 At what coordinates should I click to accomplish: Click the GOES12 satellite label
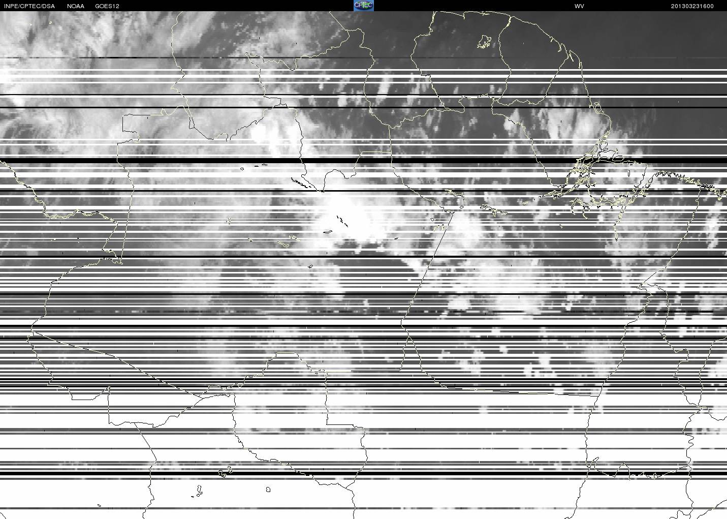[x=107, y=6]
